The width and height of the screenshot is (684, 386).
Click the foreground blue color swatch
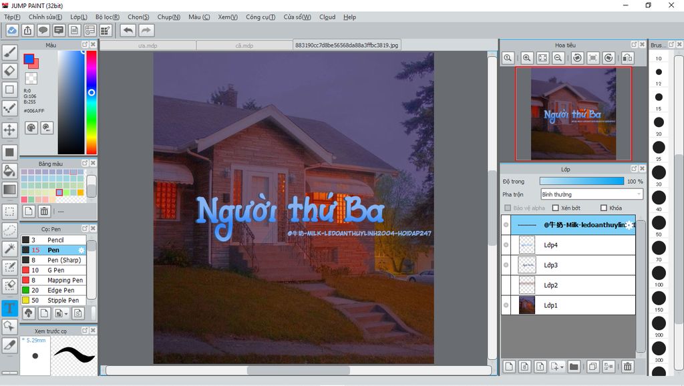29,59
